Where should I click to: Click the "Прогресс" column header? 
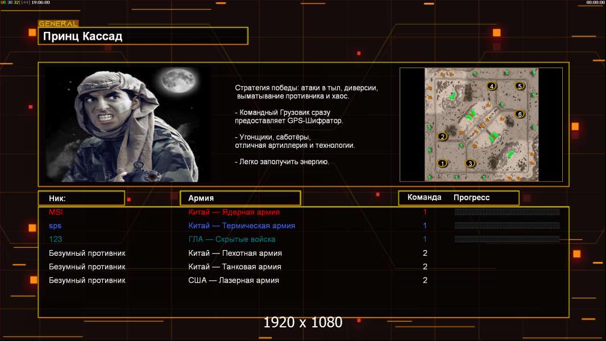[471, 198]
